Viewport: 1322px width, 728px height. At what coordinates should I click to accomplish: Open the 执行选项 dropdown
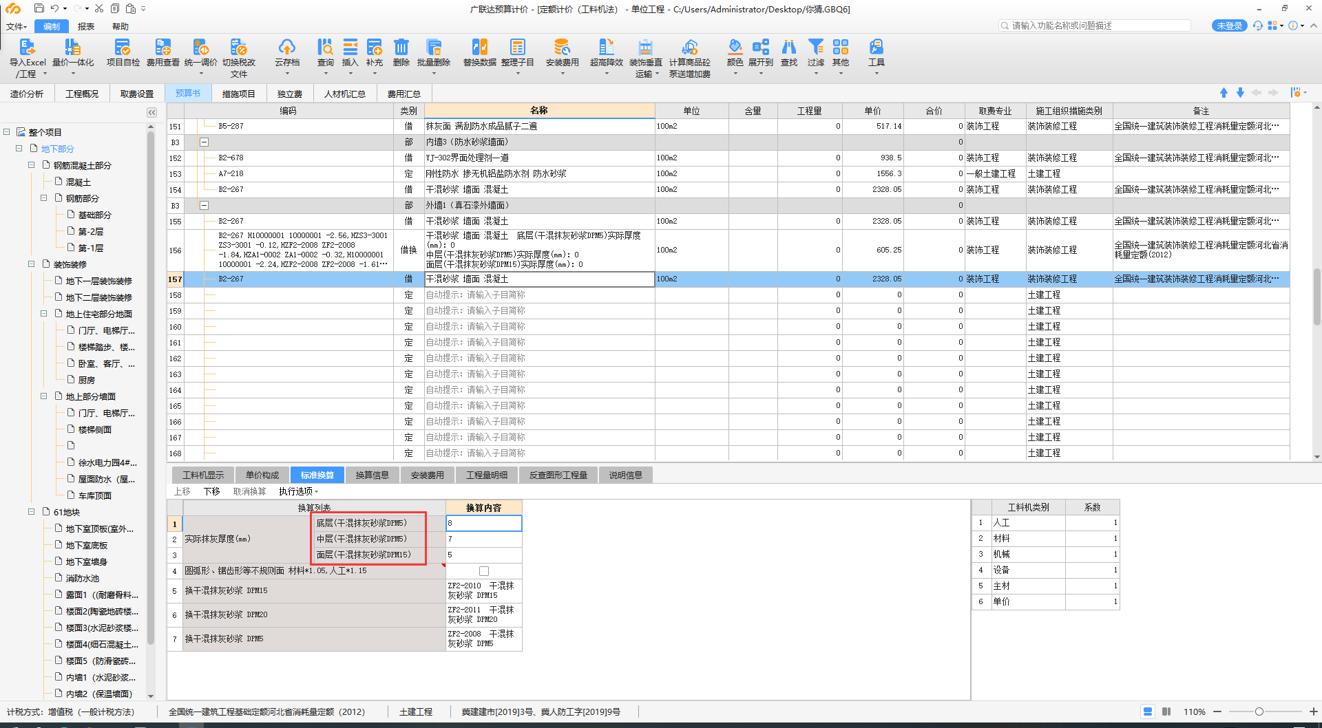click(x=299, y=491)
